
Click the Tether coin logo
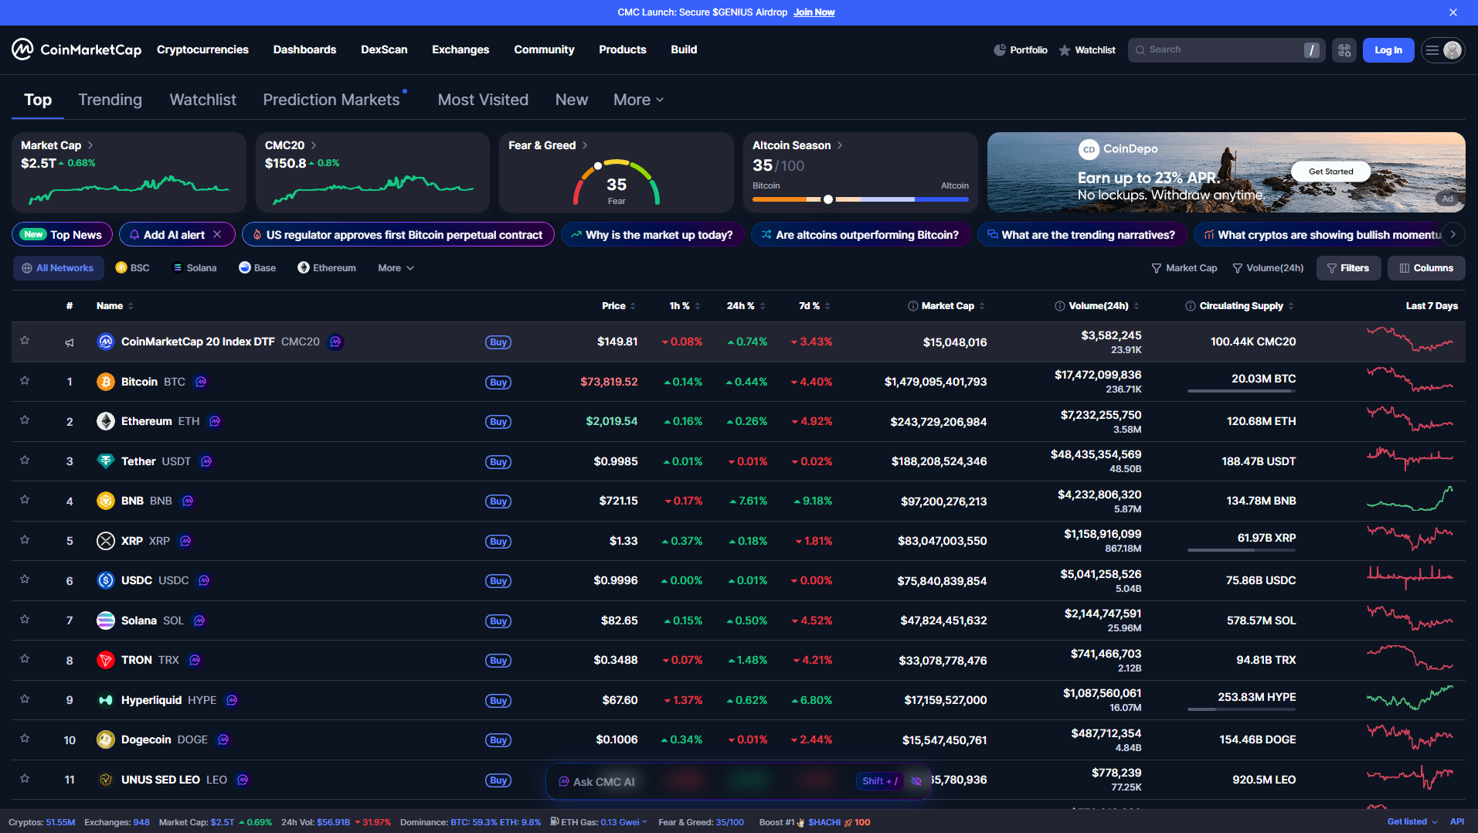click(x=106, y=461)
